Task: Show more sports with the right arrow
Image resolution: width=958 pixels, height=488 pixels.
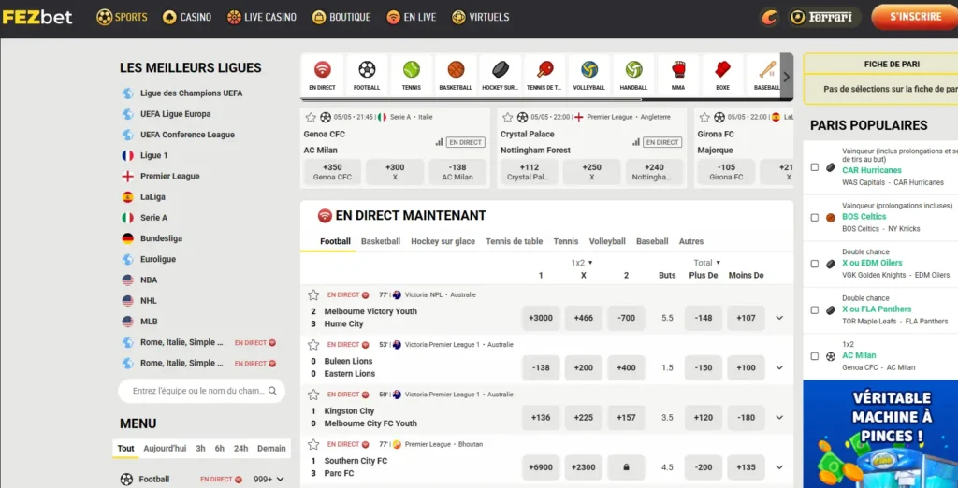Action: [x=786, y=77]
